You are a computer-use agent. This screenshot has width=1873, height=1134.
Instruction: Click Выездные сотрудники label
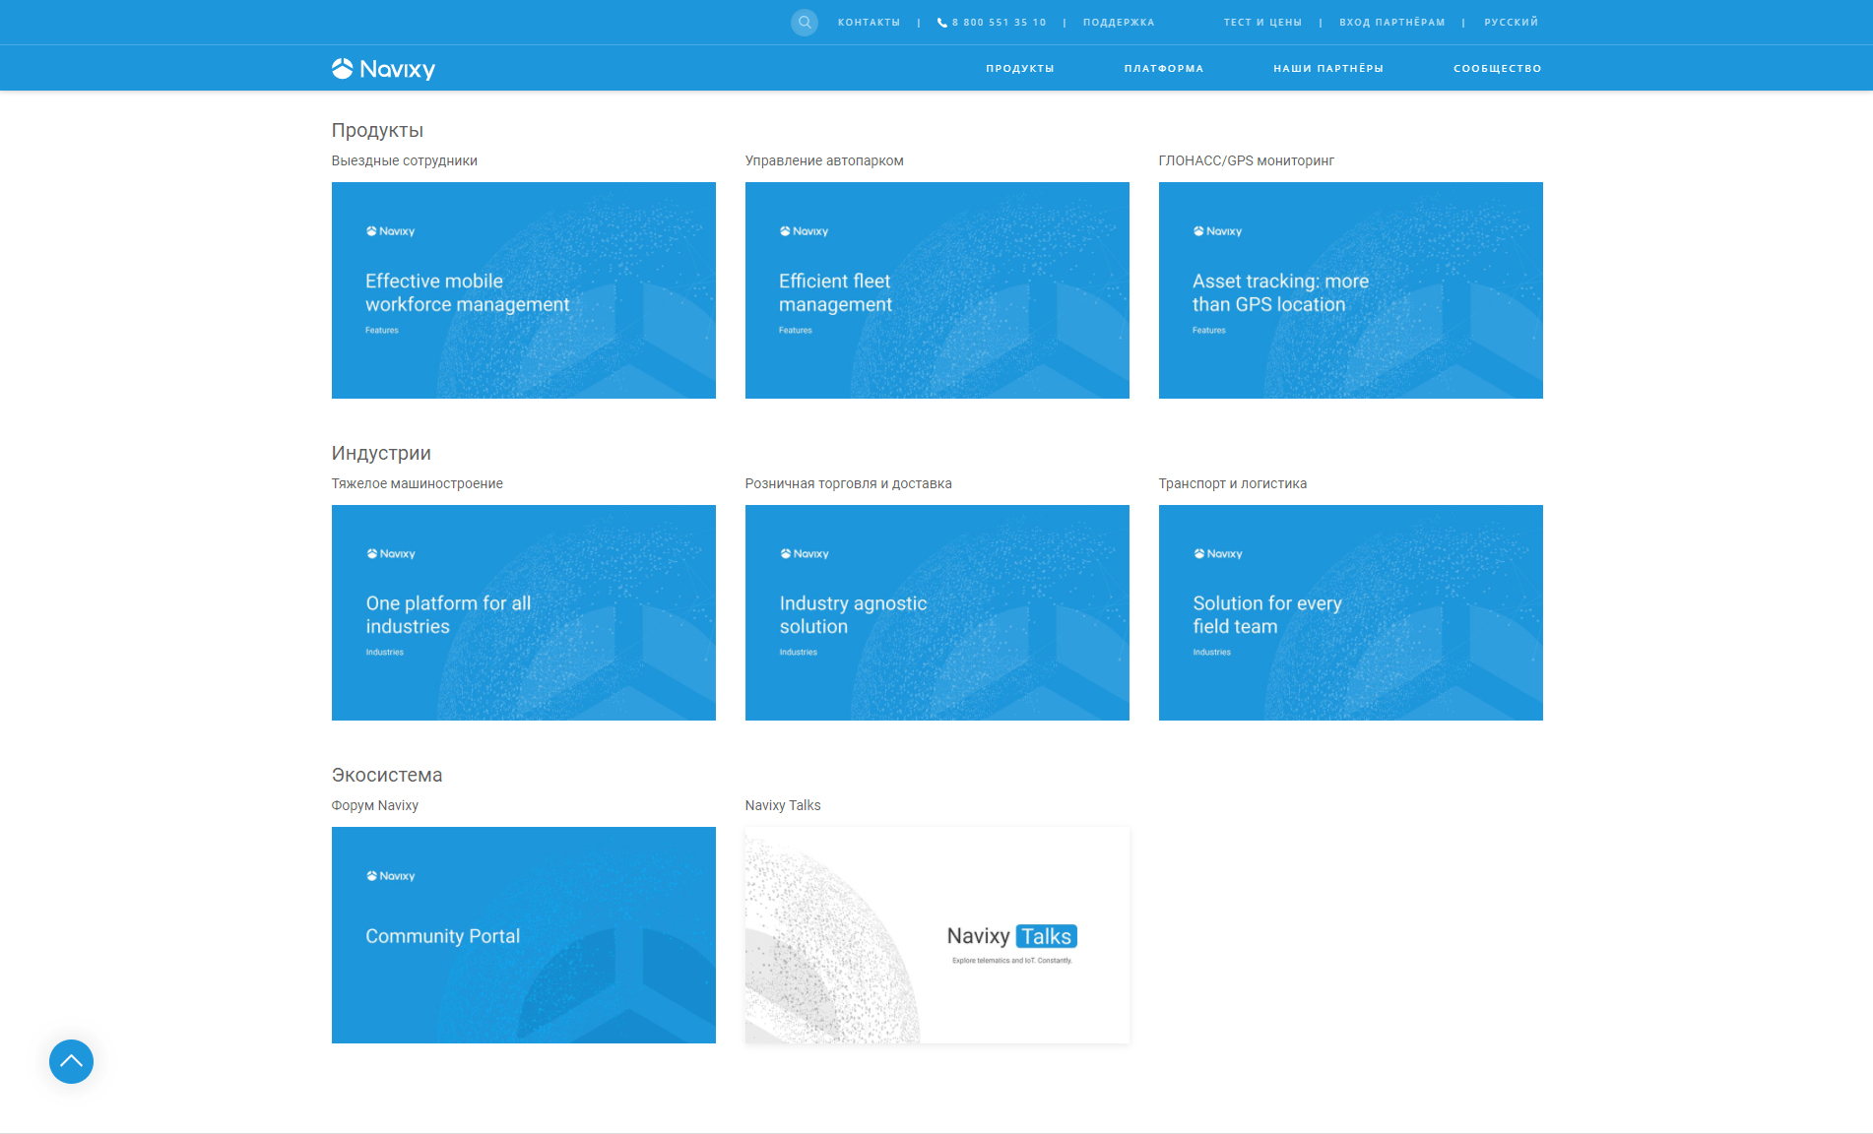[x=405, y=160]
